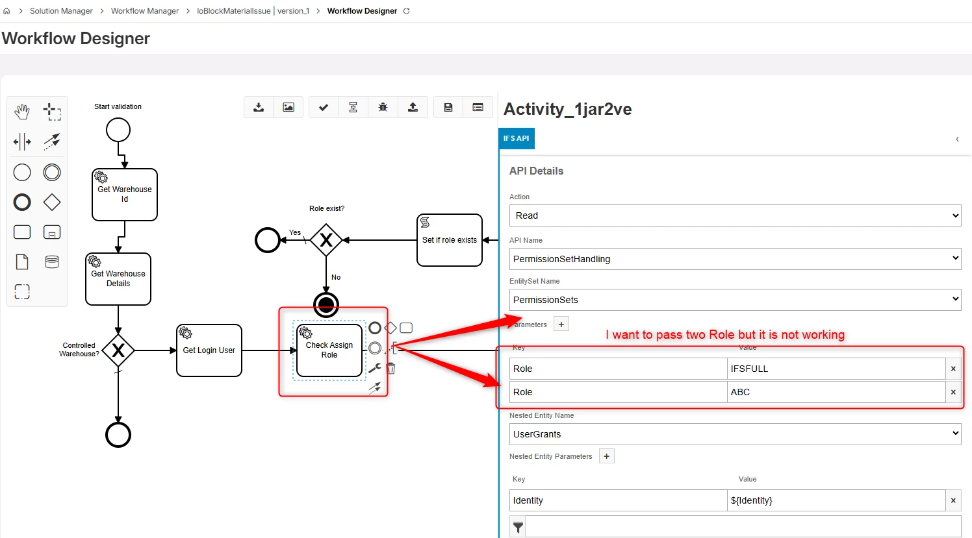Click the properties panel list toolbar icon
The height and width of the screenshot is (538, 972).
(x=478, y=107)
